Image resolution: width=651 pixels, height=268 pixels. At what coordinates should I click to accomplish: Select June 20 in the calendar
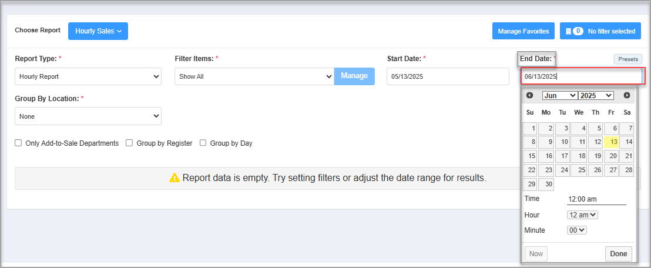612,156
